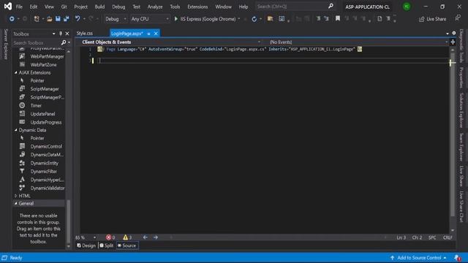The height and width of the screenshot is (263, 468).
Task: Open the Any CPU platform dropdown
Action: click(150, 19)
